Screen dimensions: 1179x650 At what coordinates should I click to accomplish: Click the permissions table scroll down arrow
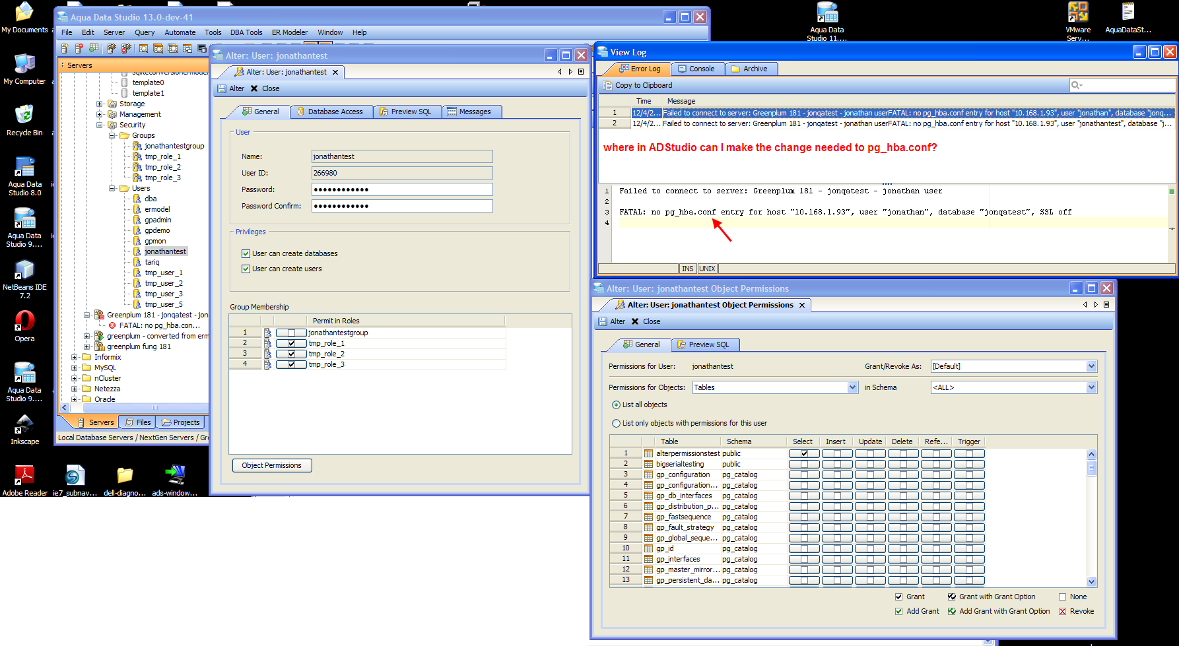point(1092,582)
